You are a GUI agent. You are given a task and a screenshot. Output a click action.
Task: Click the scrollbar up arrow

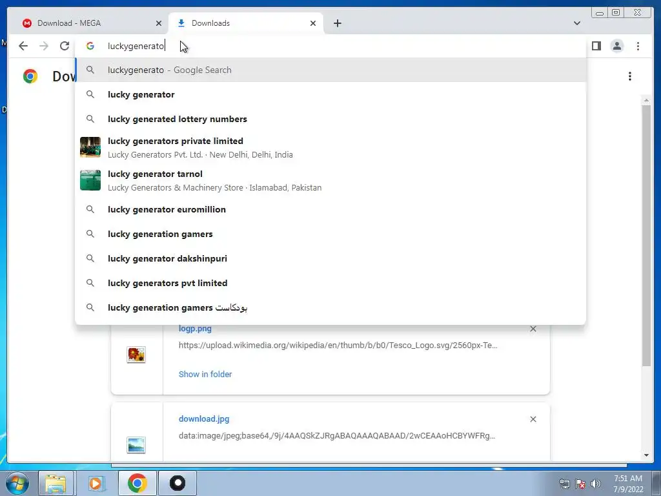click(646, 100)
